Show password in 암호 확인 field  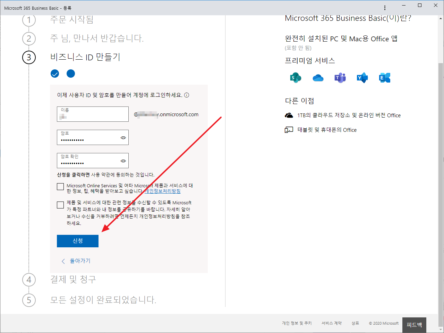pos(123,161)
